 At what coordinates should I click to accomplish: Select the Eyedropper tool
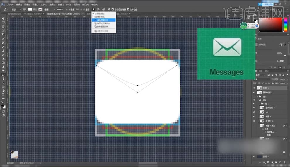pyautogui.click(x=3, y=38)
